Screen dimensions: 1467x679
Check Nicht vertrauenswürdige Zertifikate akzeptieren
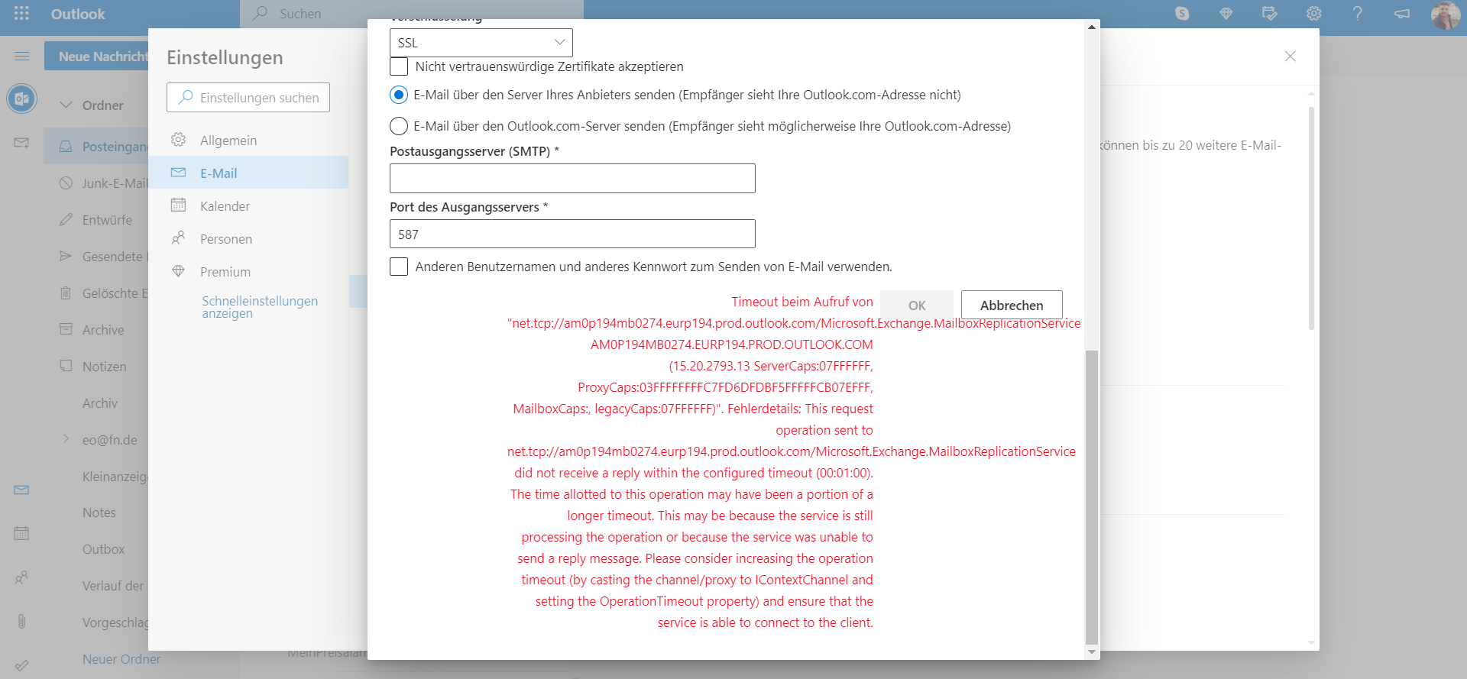tap(399, 66)
